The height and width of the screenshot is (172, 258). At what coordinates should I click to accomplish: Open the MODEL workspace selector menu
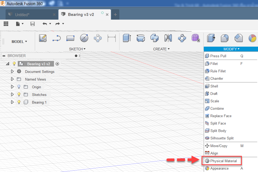click(19, 42)
